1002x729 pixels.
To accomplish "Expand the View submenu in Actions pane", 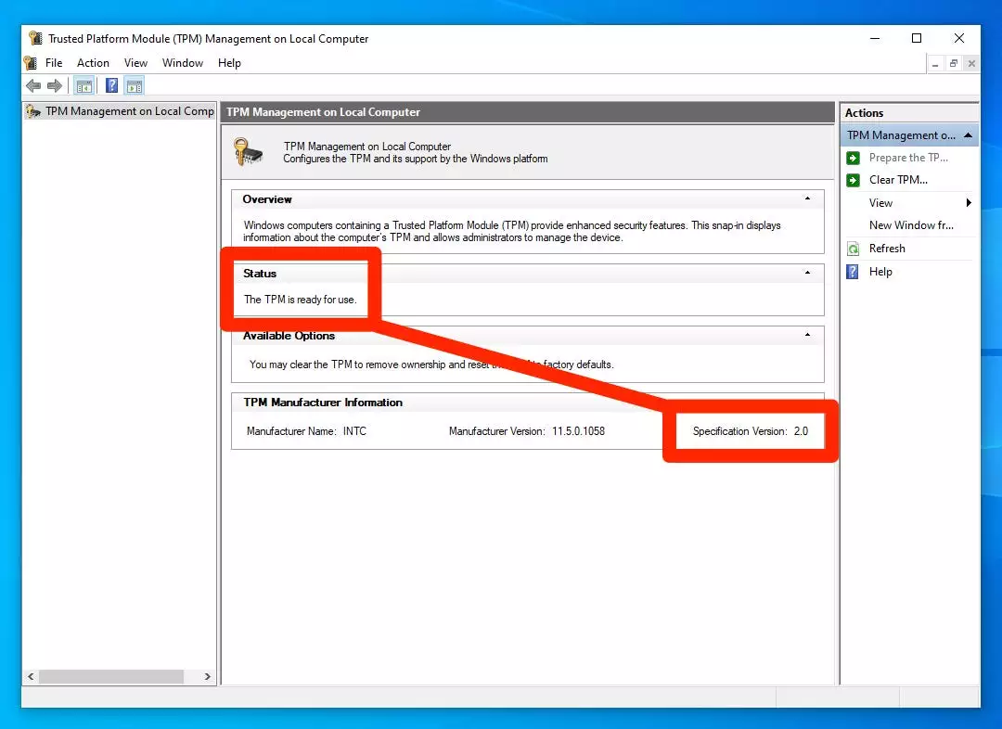I will tap(968, 203).
